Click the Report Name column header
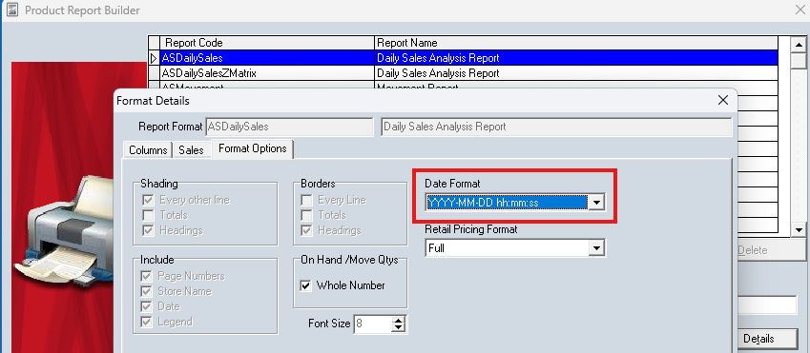Viewport: 810px width, 353px height. coord(576,43)
